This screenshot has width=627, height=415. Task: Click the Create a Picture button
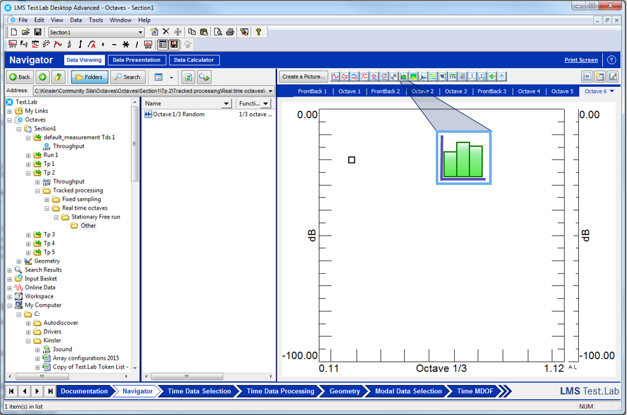tap(304, 77)
